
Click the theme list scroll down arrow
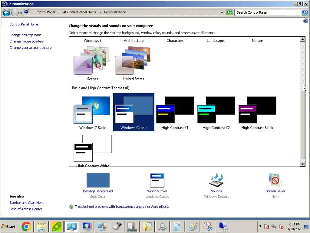pos(302,164)
